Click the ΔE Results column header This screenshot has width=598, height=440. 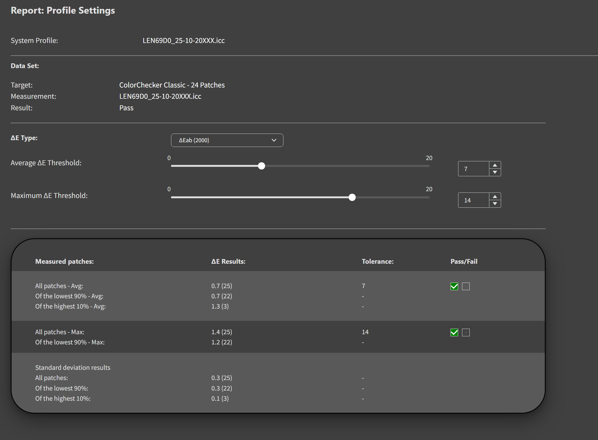pos(228,262)
